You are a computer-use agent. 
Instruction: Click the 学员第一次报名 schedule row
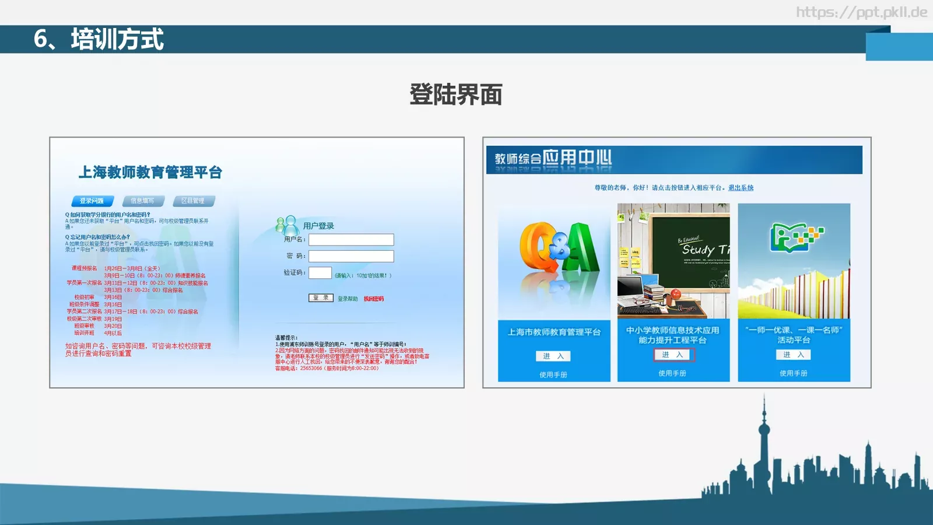tap(137, 283)
